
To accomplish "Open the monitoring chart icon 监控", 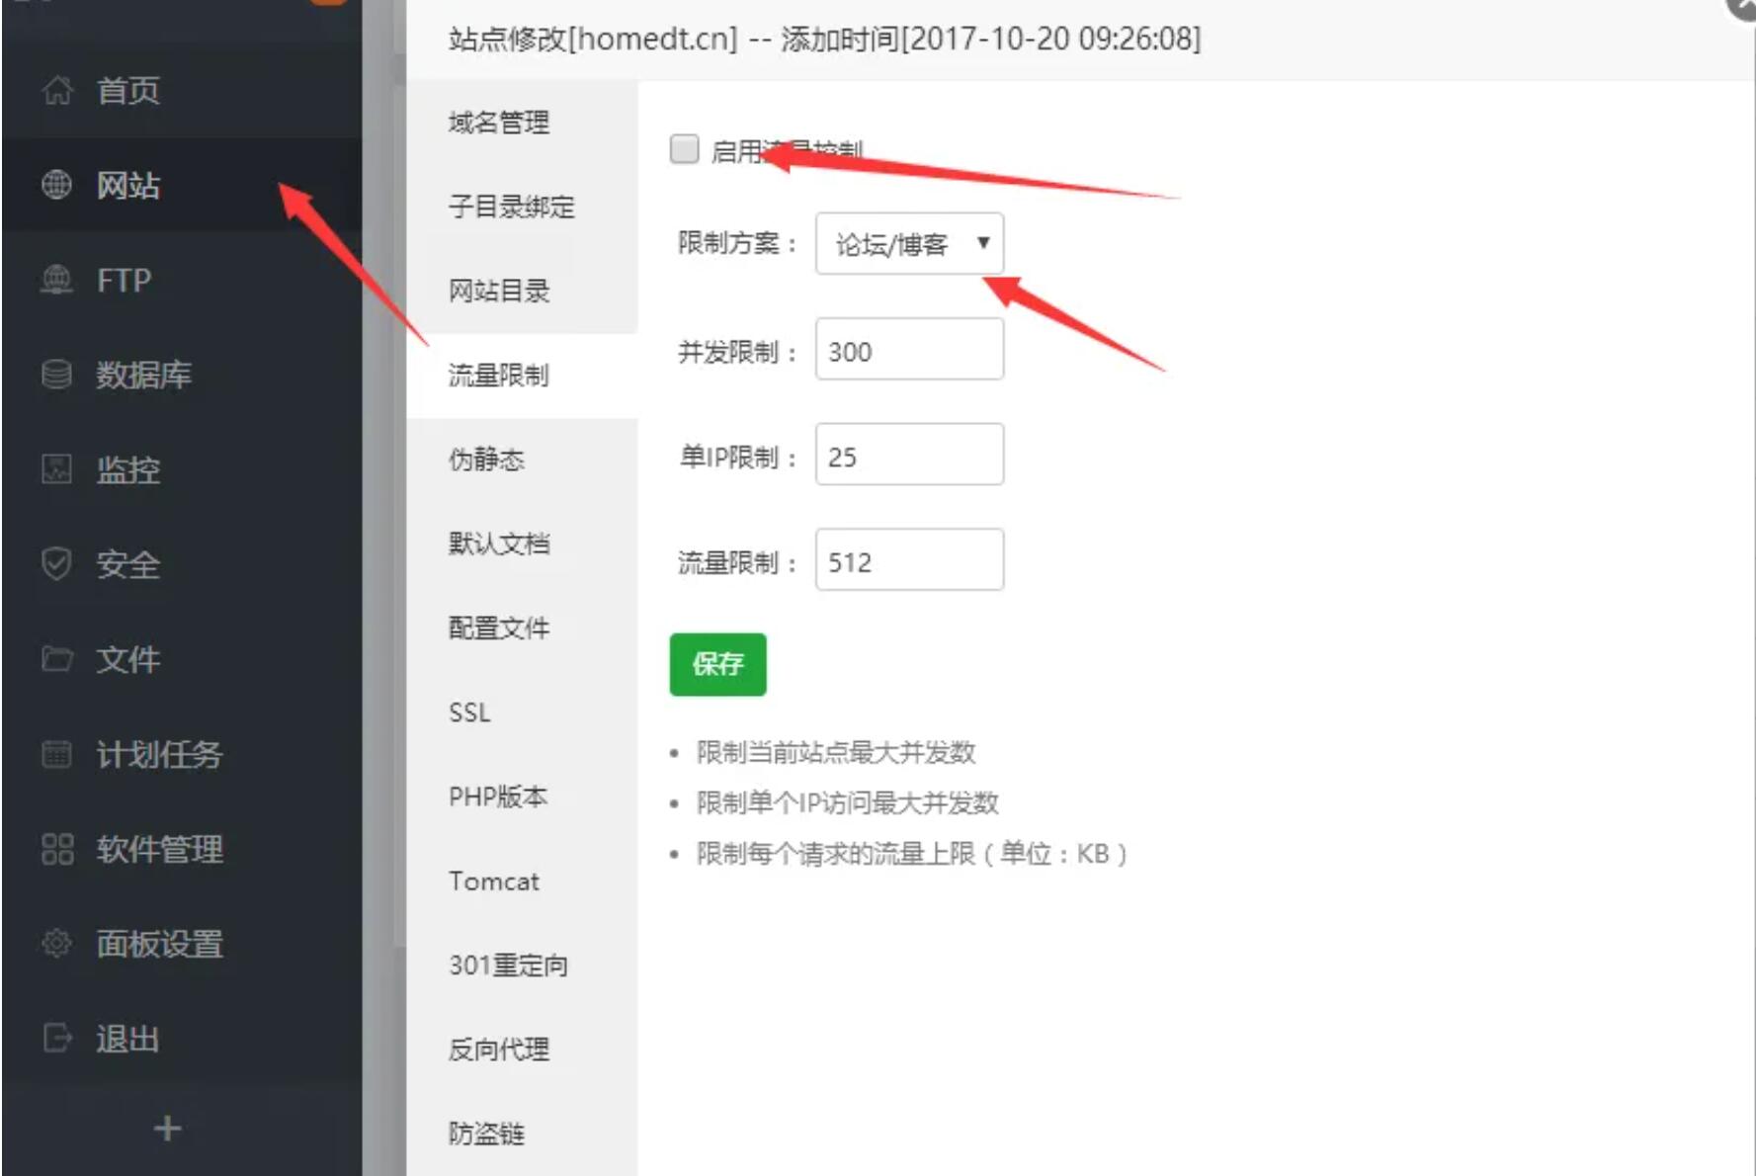I will 57,468.
